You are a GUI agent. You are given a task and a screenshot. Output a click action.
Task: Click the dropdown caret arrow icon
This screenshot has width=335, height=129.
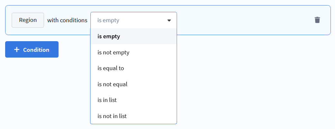coord(169,20)
